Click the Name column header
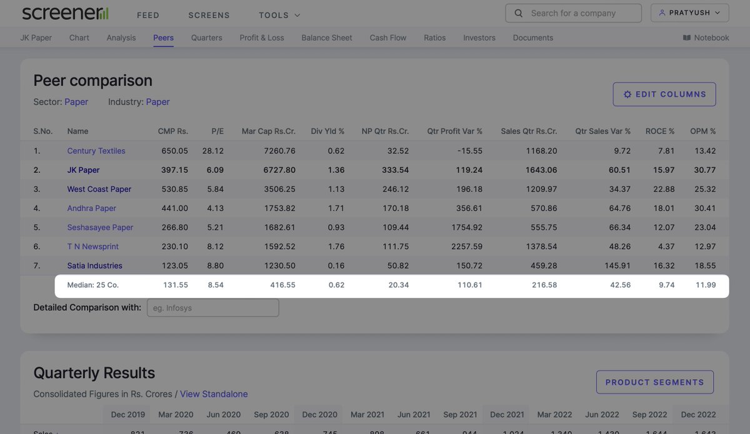Screen dimensions: 750x434 (77, 131)
